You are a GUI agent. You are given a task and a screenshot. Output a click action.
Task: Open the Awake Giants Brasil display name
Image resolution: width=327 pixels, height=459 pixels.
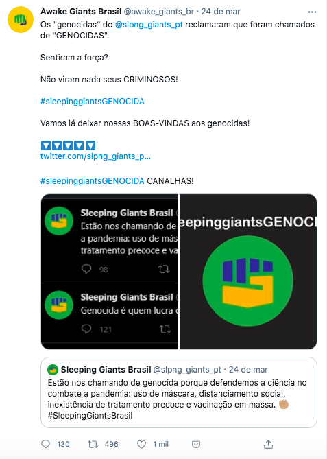pyautogui.click(x=81, y=12)
